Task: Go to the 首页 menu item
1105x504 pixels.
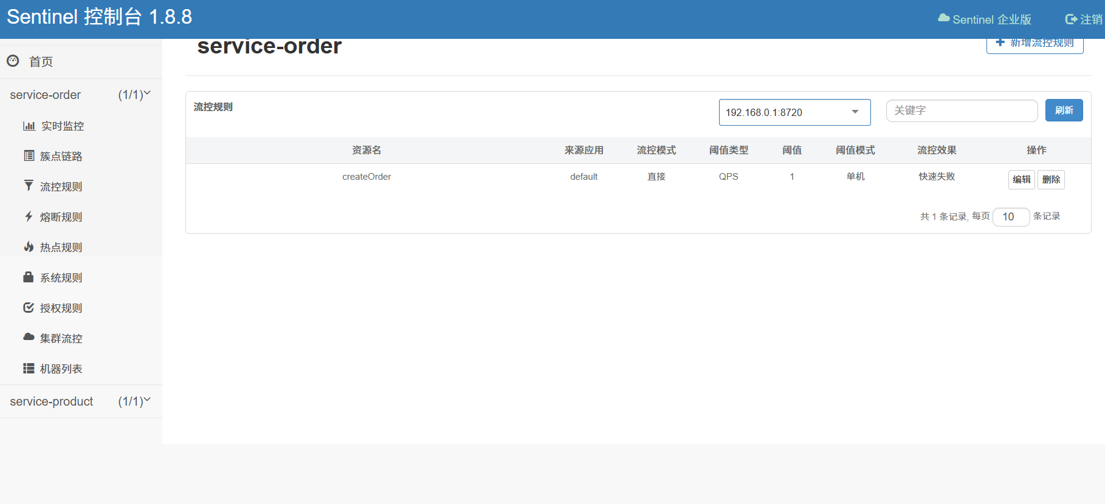Action: (41, 61)
